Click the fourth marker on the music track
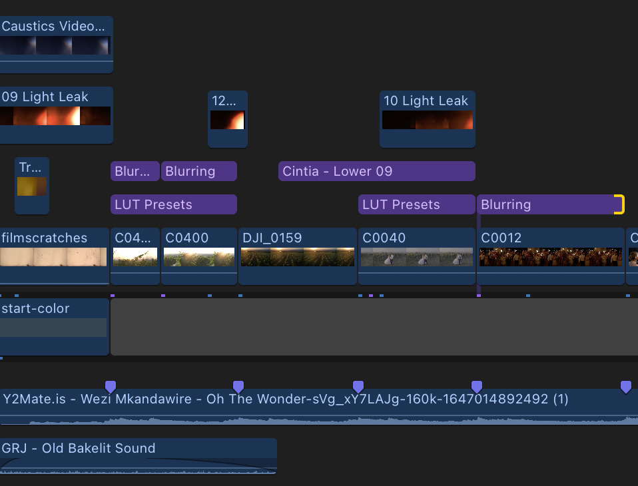The width and height of the screenshot is (638, 486). 477,387
